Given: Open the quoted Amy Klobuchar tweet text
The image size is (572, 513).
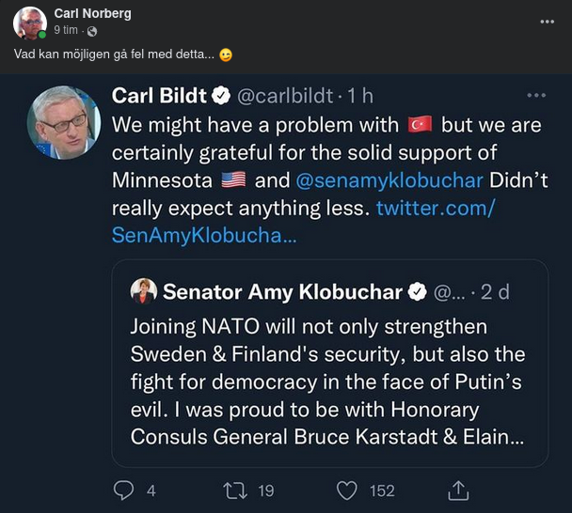Looking at the screenshot, I should click(x=328, y=382).
